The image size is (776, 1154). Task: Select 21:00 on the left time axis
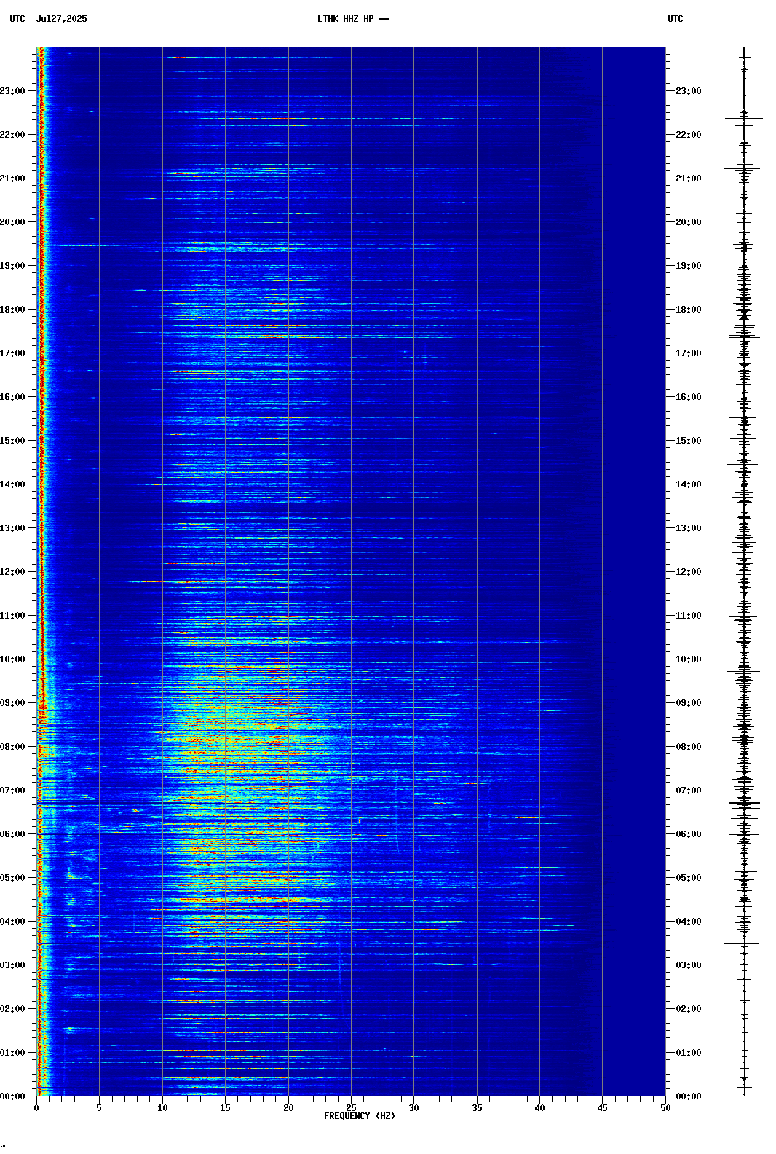[12, 178]
